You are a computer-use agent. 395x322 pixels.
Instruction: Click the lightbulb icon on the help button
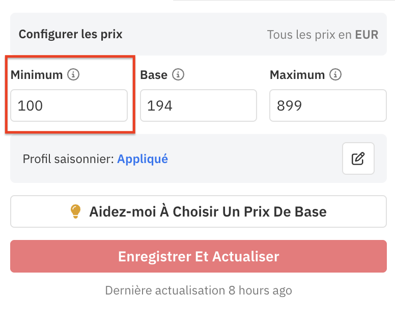pos(75,211)
